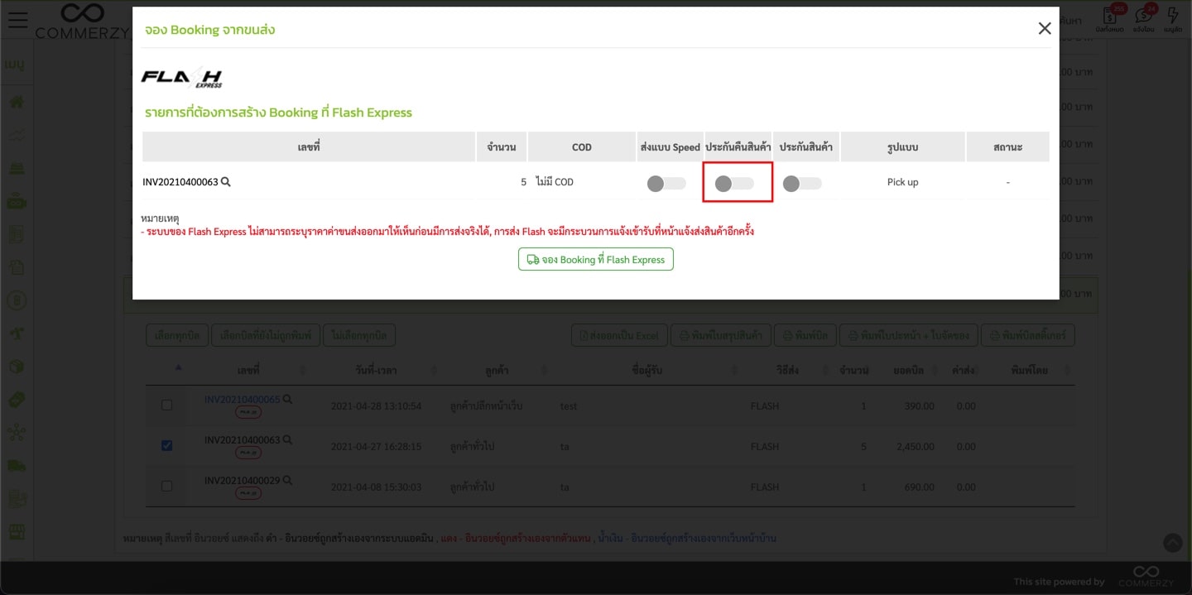Image resolution: width=1192 pixels, height=595 pixels.
Task: Check the box for INV20210400029
Action: (x=166, y=486)
